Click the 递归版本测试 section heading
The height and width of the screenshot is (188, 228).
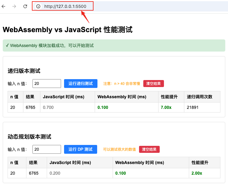pyautogui.click(x=24, y=71)
